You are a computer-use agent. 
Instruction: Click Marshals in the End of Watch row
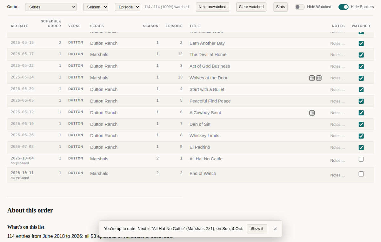[x=99, y=173]
